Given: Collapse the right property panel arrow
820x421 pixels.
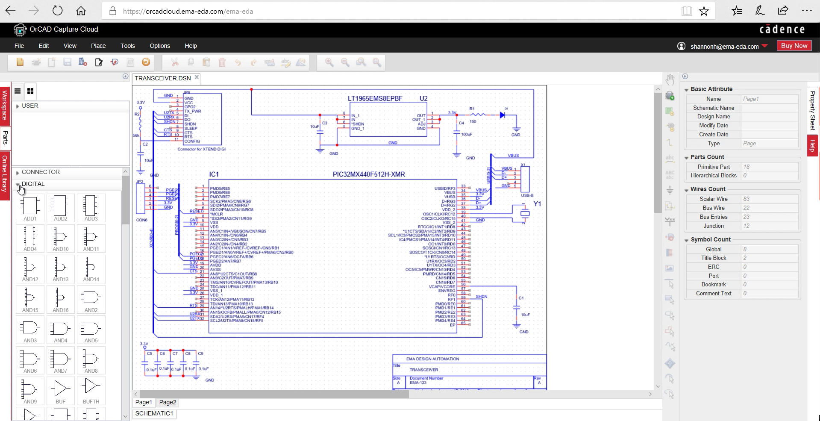Looking at the screenshot, I should coord(685,77).
